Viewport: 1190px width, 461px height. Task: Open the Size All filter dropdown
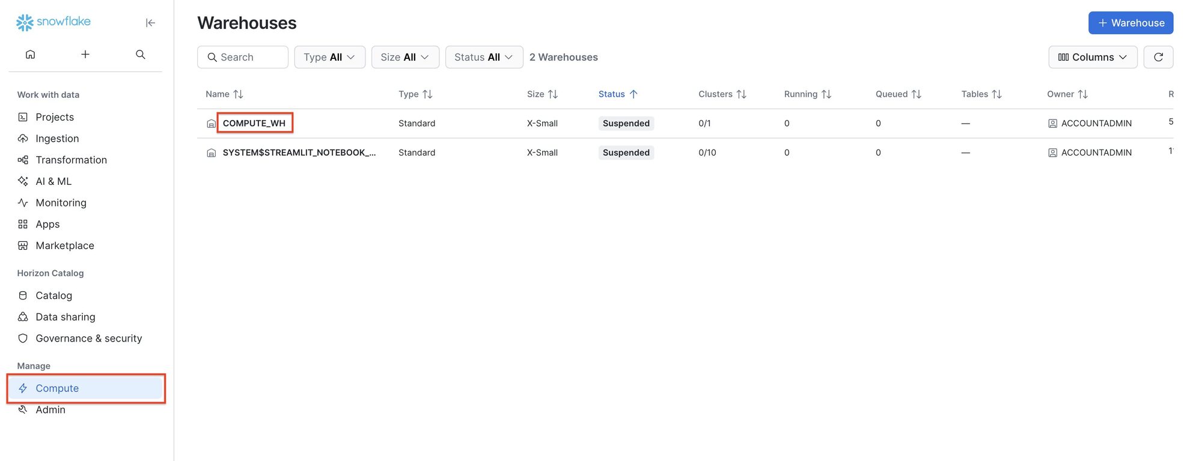point(405,57)
